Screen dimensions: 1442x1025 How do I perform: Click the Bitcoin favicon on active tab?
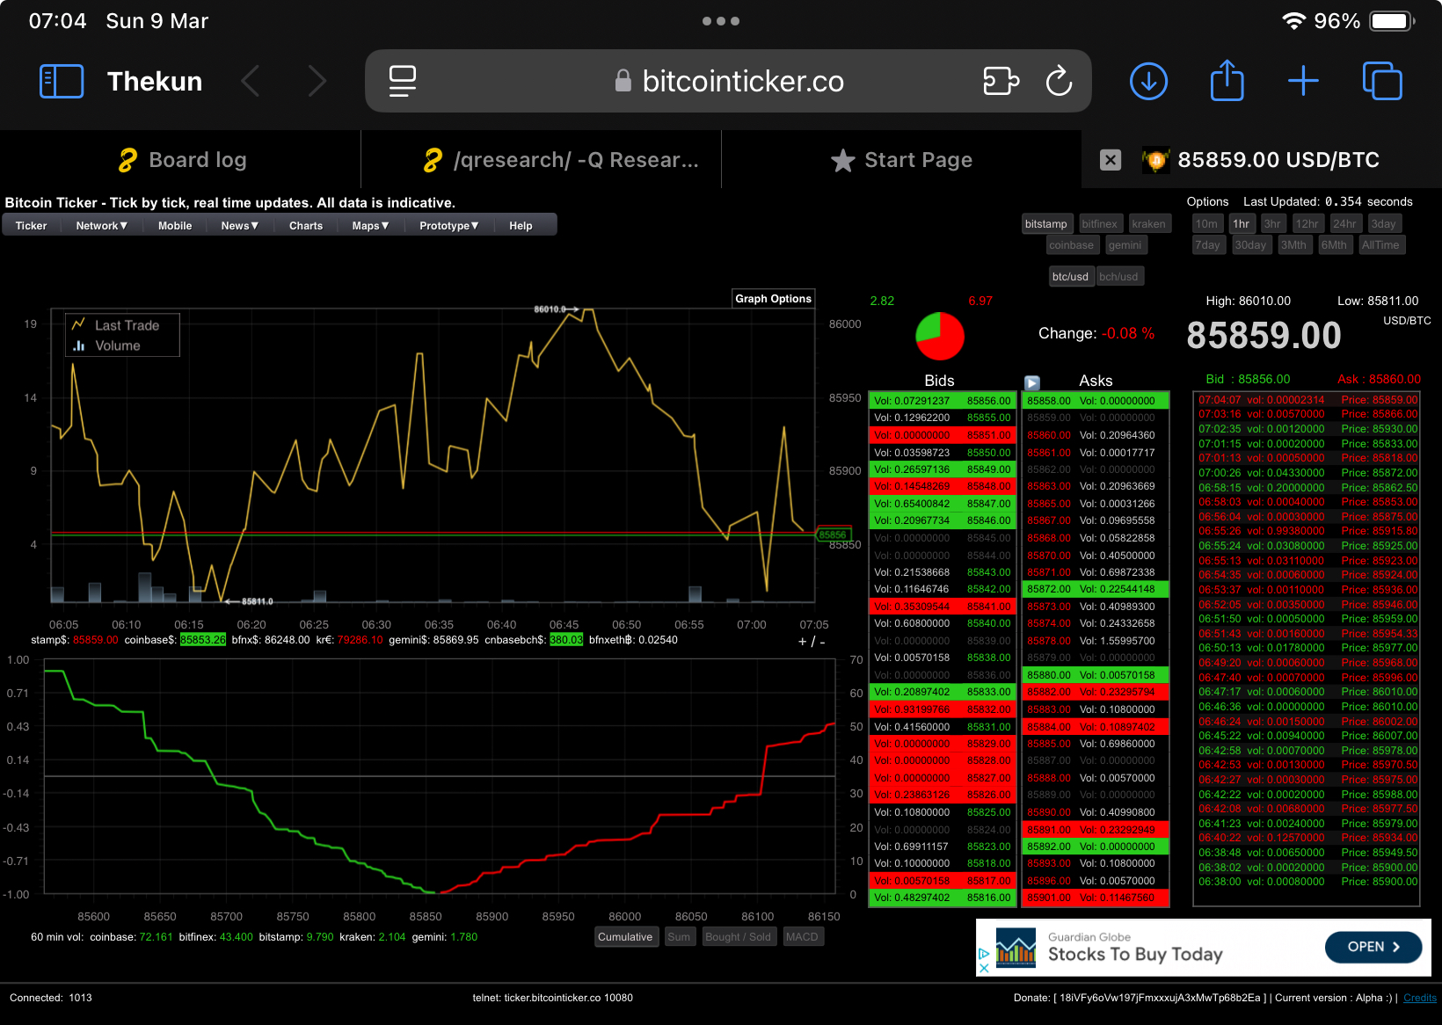click(1156, 160)
